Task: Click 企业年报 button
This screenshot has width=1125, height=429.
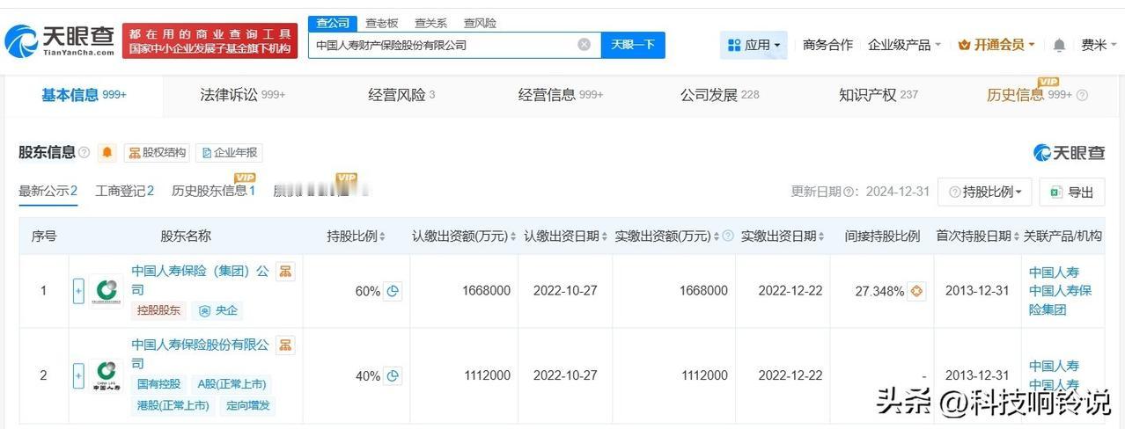Action: (x=229, y=153)
